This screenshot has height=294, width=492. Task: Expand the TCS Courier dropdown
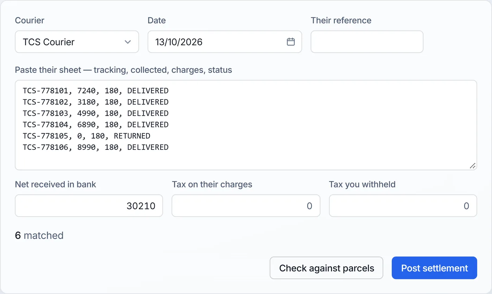(x=77, y=42)
